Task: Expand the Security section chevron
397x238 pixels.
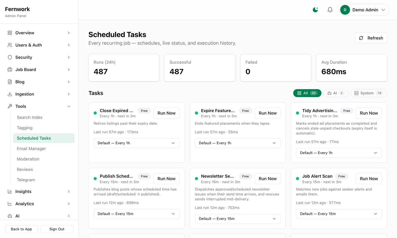Action: (69, 57)
